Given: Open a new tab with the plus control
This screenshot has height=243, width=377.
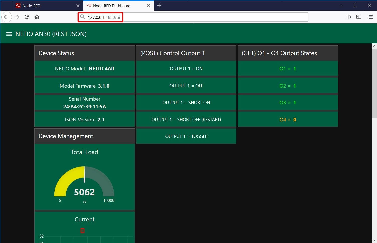Looking at the screenshot, I should 159,5.
